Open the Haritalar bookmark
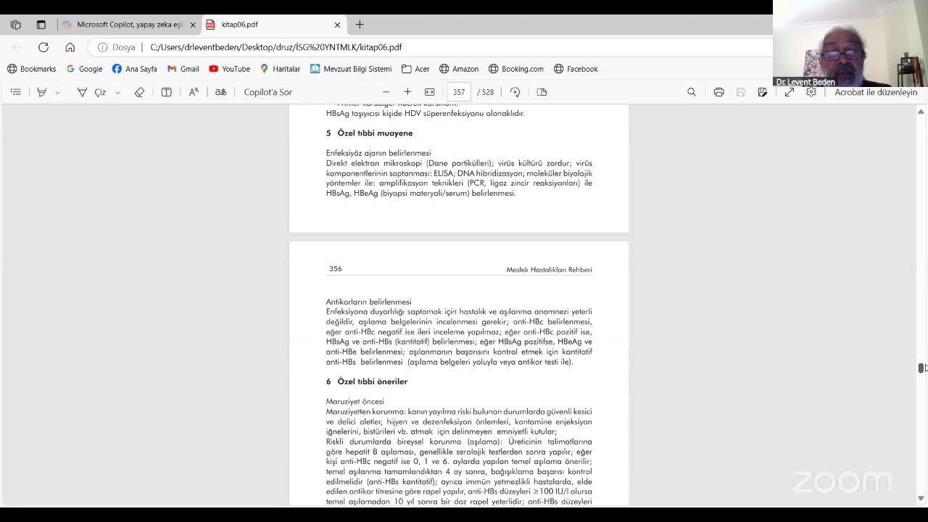Viewport: 928px width, 522px height. pos(280,69)
